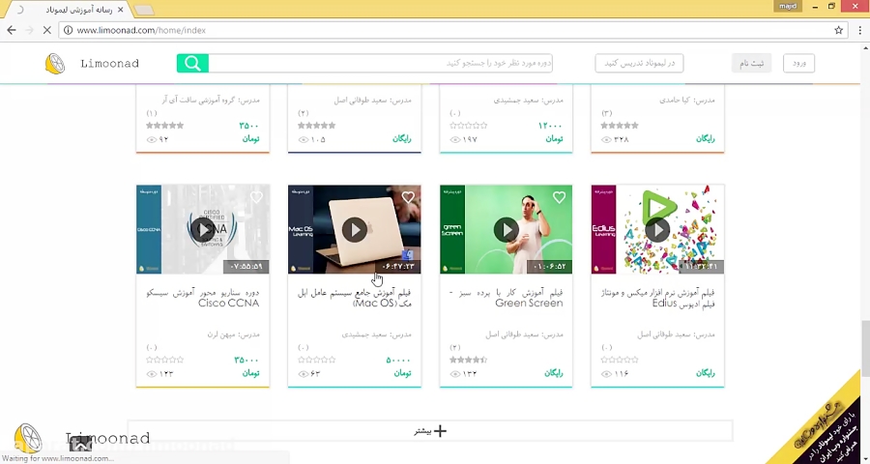Click the eye views icon on CCNA card
The height and width of the screenshot is (464, 870).
click(x=152, y=373)
